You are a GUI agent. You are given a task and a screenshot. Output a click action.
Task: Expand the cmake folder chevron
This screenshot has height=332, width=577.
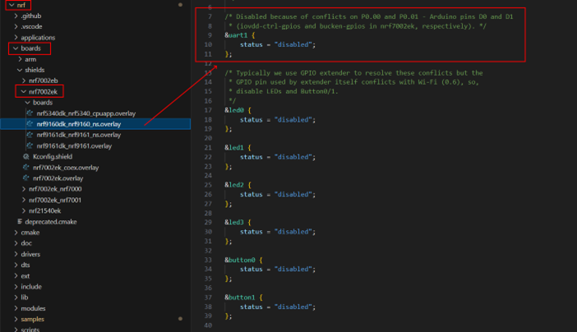coord(16,233)
